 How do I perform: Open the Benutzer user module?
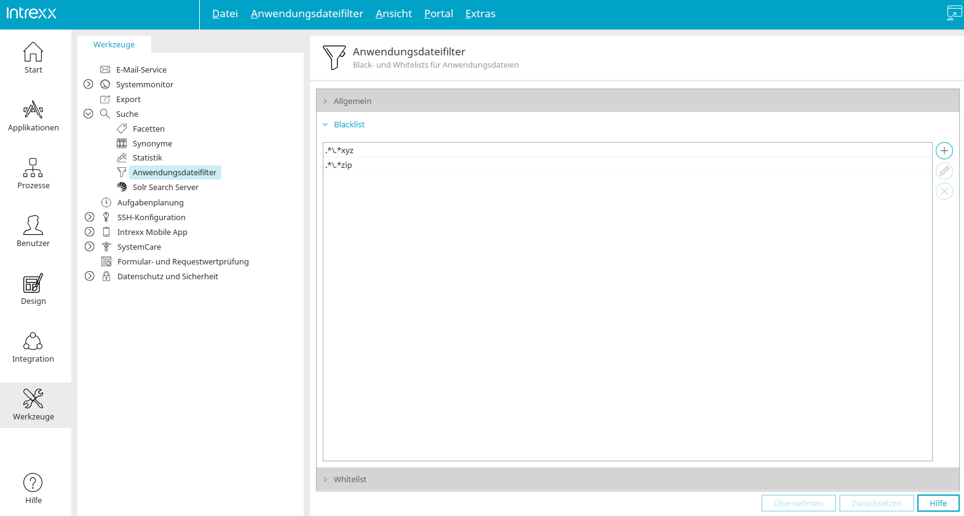pyautogui.click(x=33, y=231)
